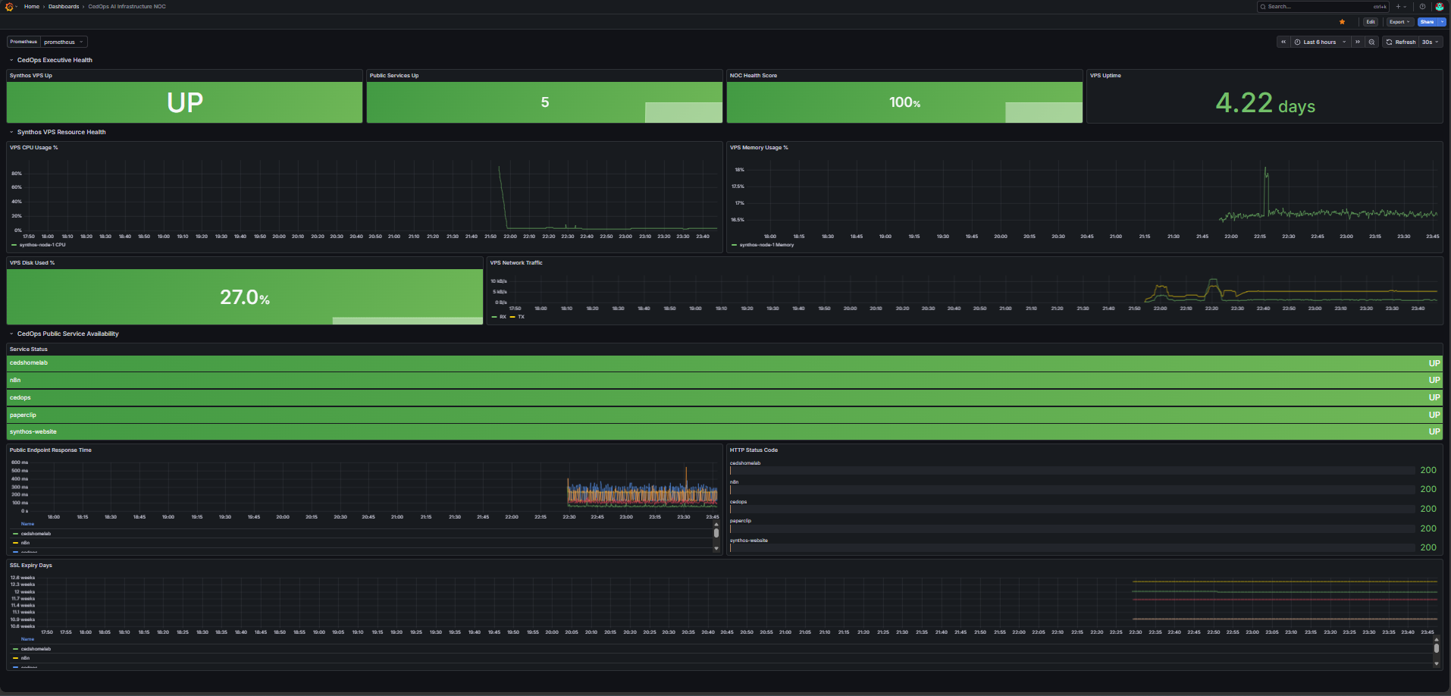This screenshot has width=1451, height=696.
Task: Click the 27.0% disk used value
Action: point(245,297)
